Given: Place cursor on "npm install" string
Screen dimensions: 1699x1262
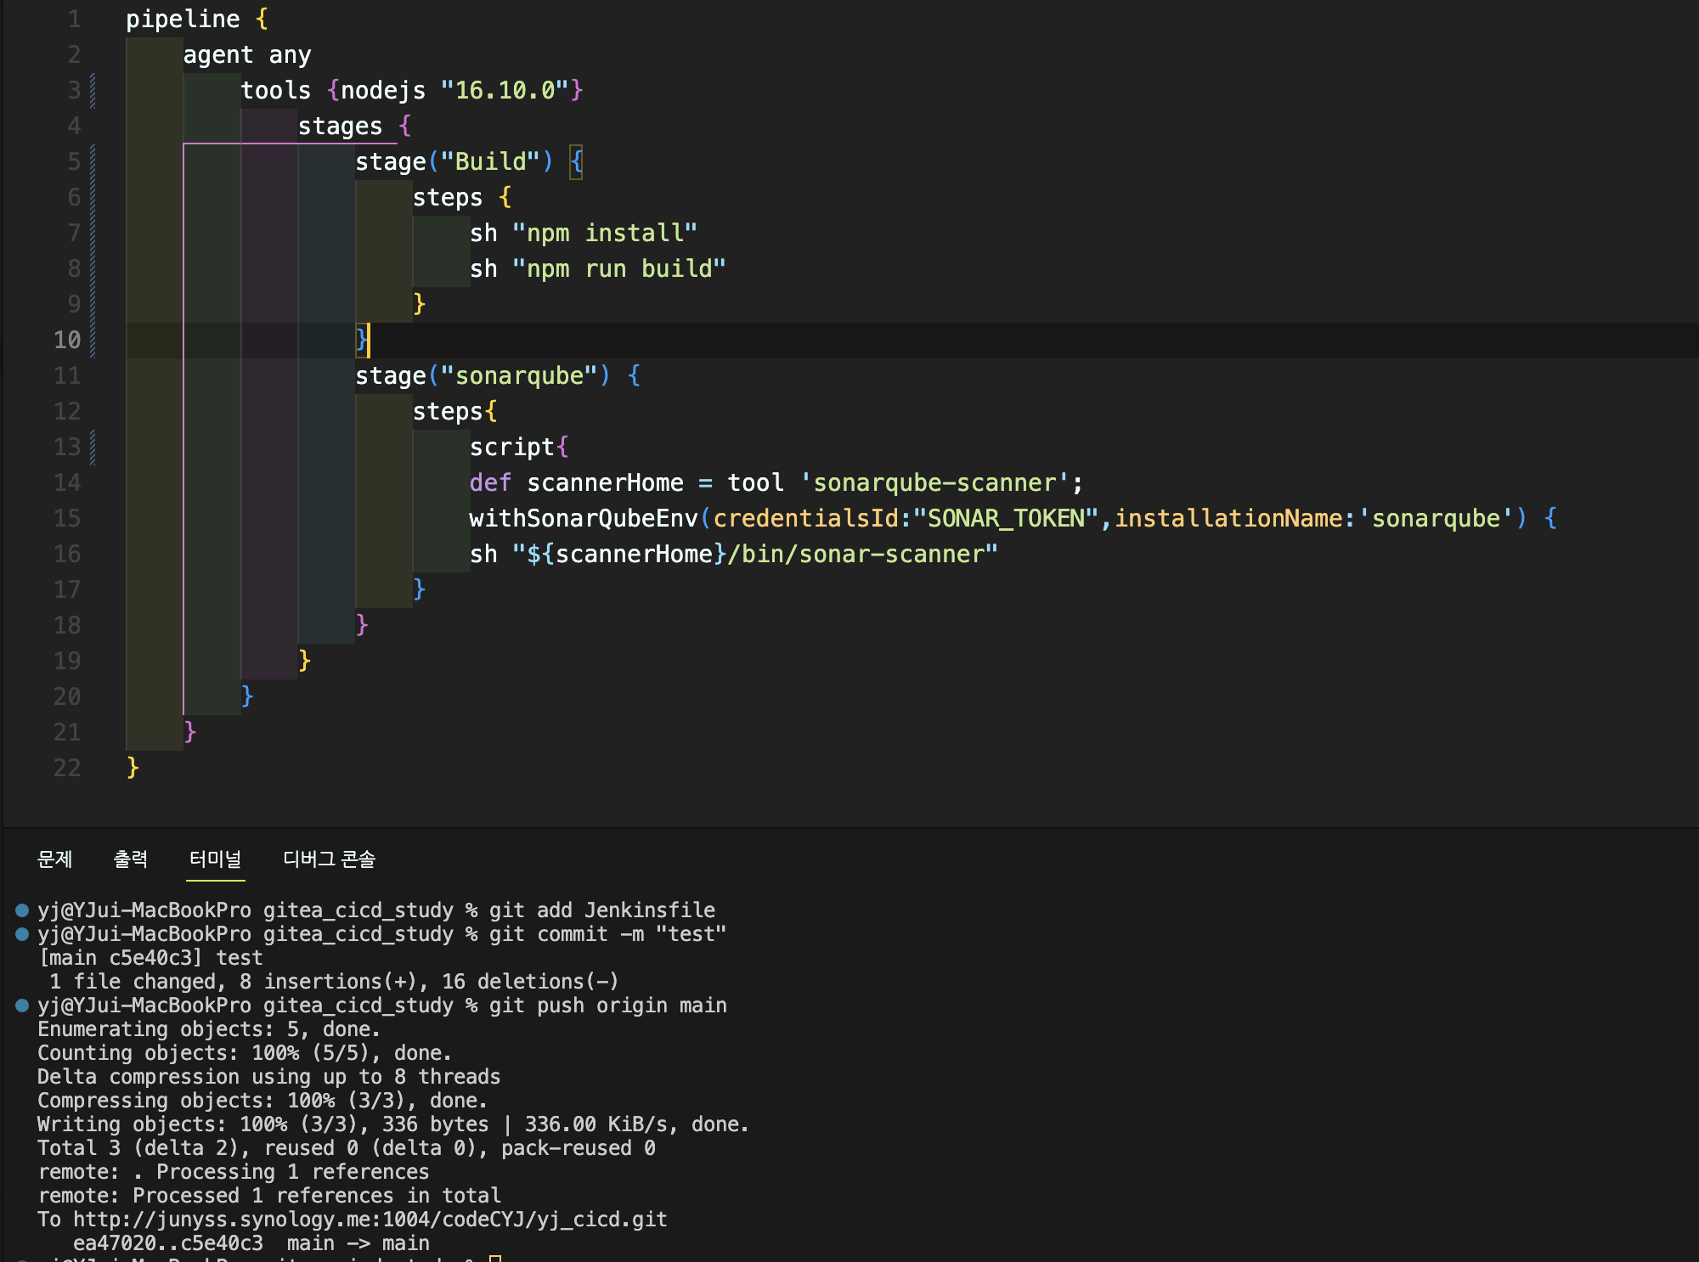Looking at the screenshot, I should 604,234.
